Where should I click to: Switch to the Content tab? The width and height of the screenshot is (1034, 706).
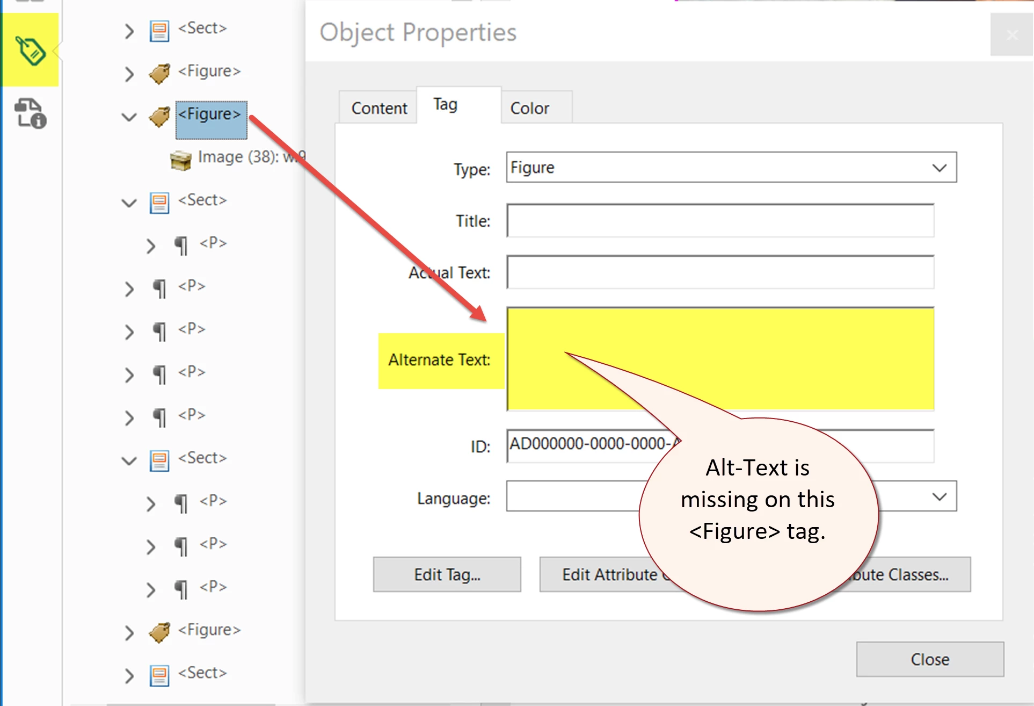click(x=378, y=109)
